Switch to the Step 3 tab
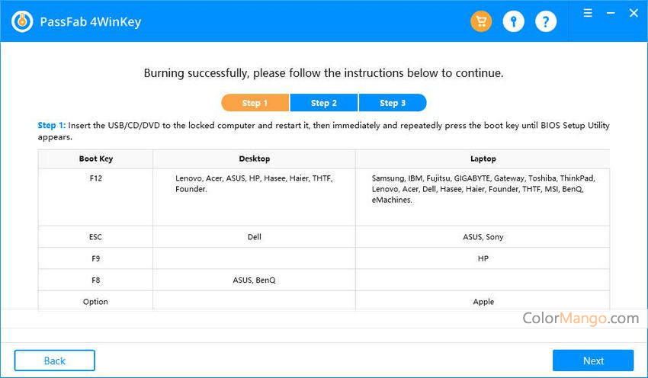648x378 pixels. [393, 103]
